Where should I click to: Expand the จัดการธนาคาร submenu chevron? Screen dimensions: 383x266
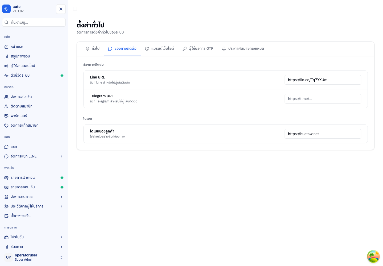point(61,197)
